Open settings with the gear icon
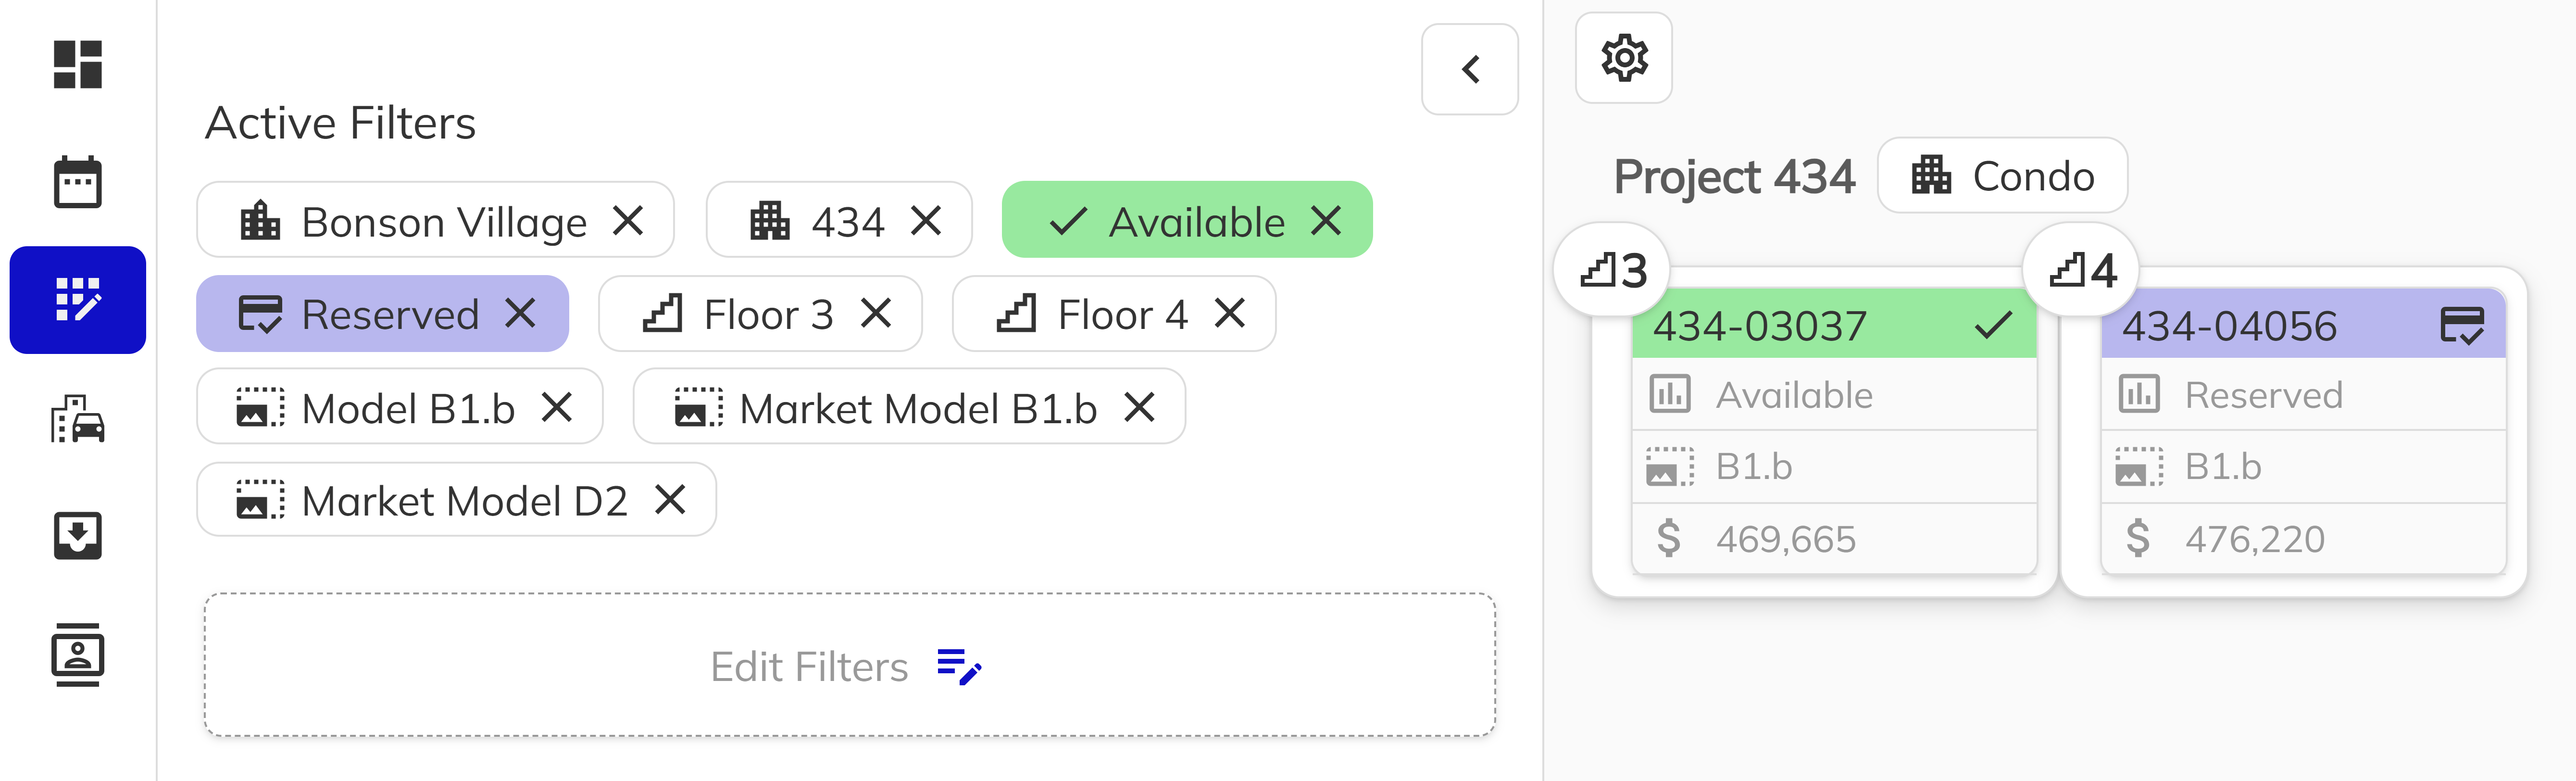The width and height of the screenshot is (2576, 781). 1623,58
